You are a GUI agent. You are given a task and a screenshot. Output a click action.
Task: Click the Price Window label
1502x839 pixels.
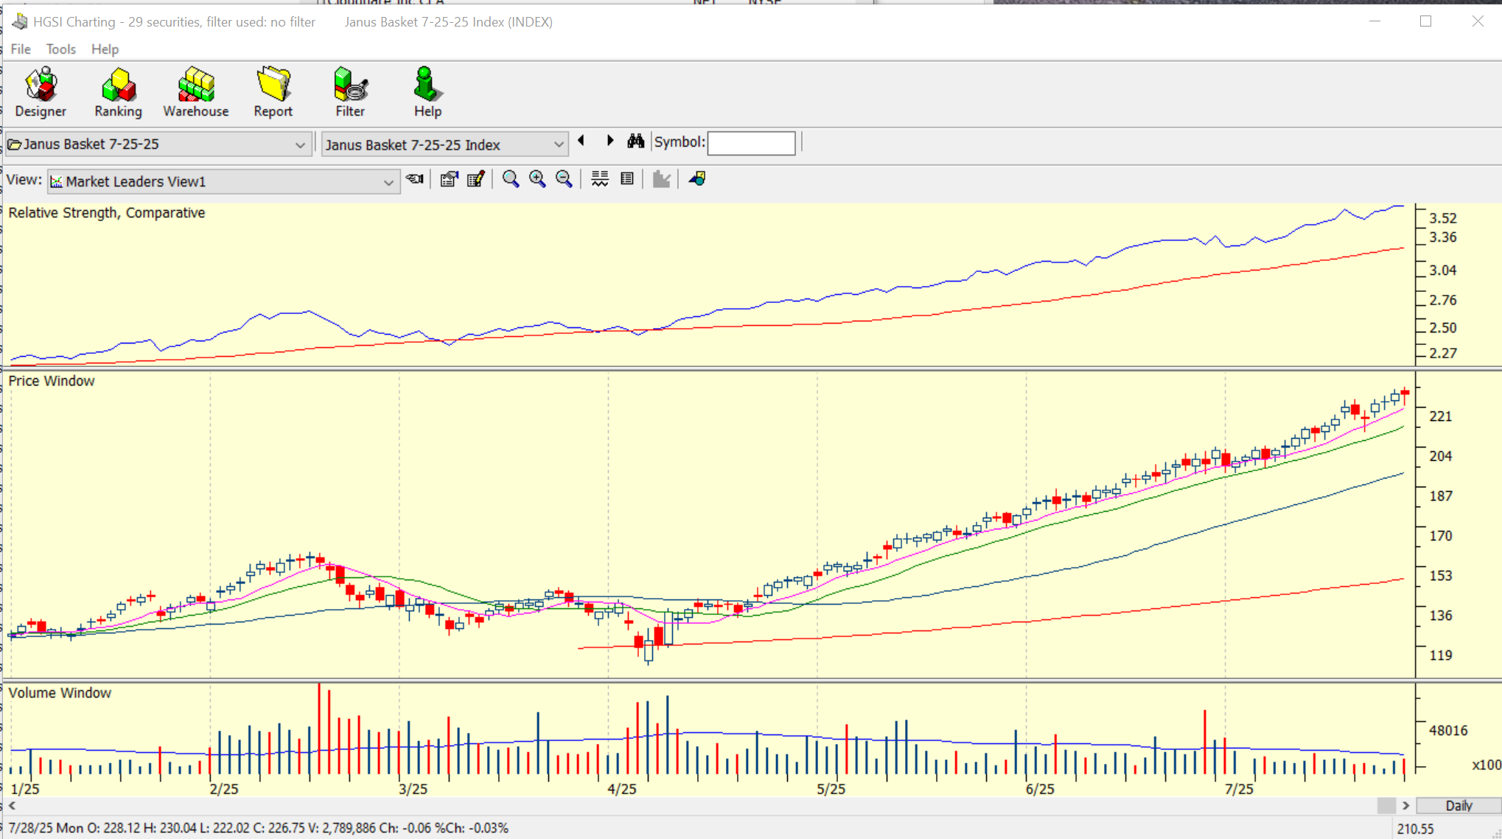(x=52, y=380)
